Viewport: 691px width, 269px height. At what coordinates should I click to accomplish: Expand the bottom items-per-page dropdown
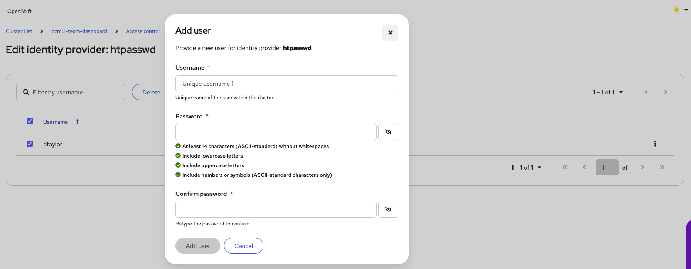coord(526,168)
